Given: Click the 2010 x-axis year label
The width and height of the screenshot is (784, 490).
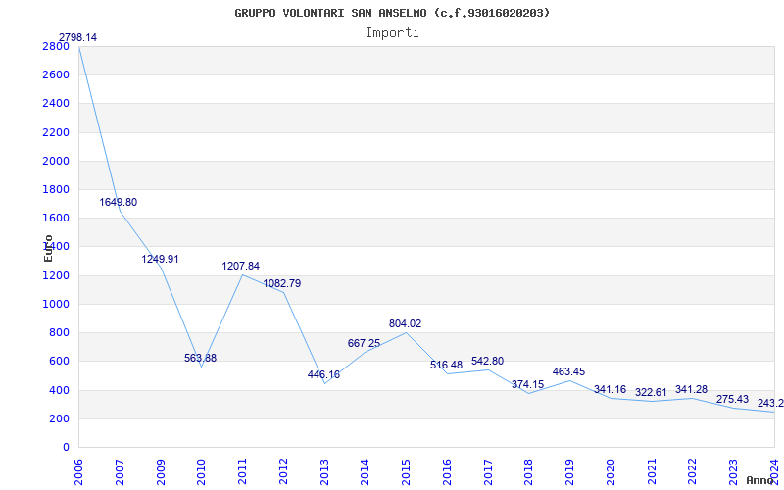Looking at the screenshot, I should tap(202, 472).
